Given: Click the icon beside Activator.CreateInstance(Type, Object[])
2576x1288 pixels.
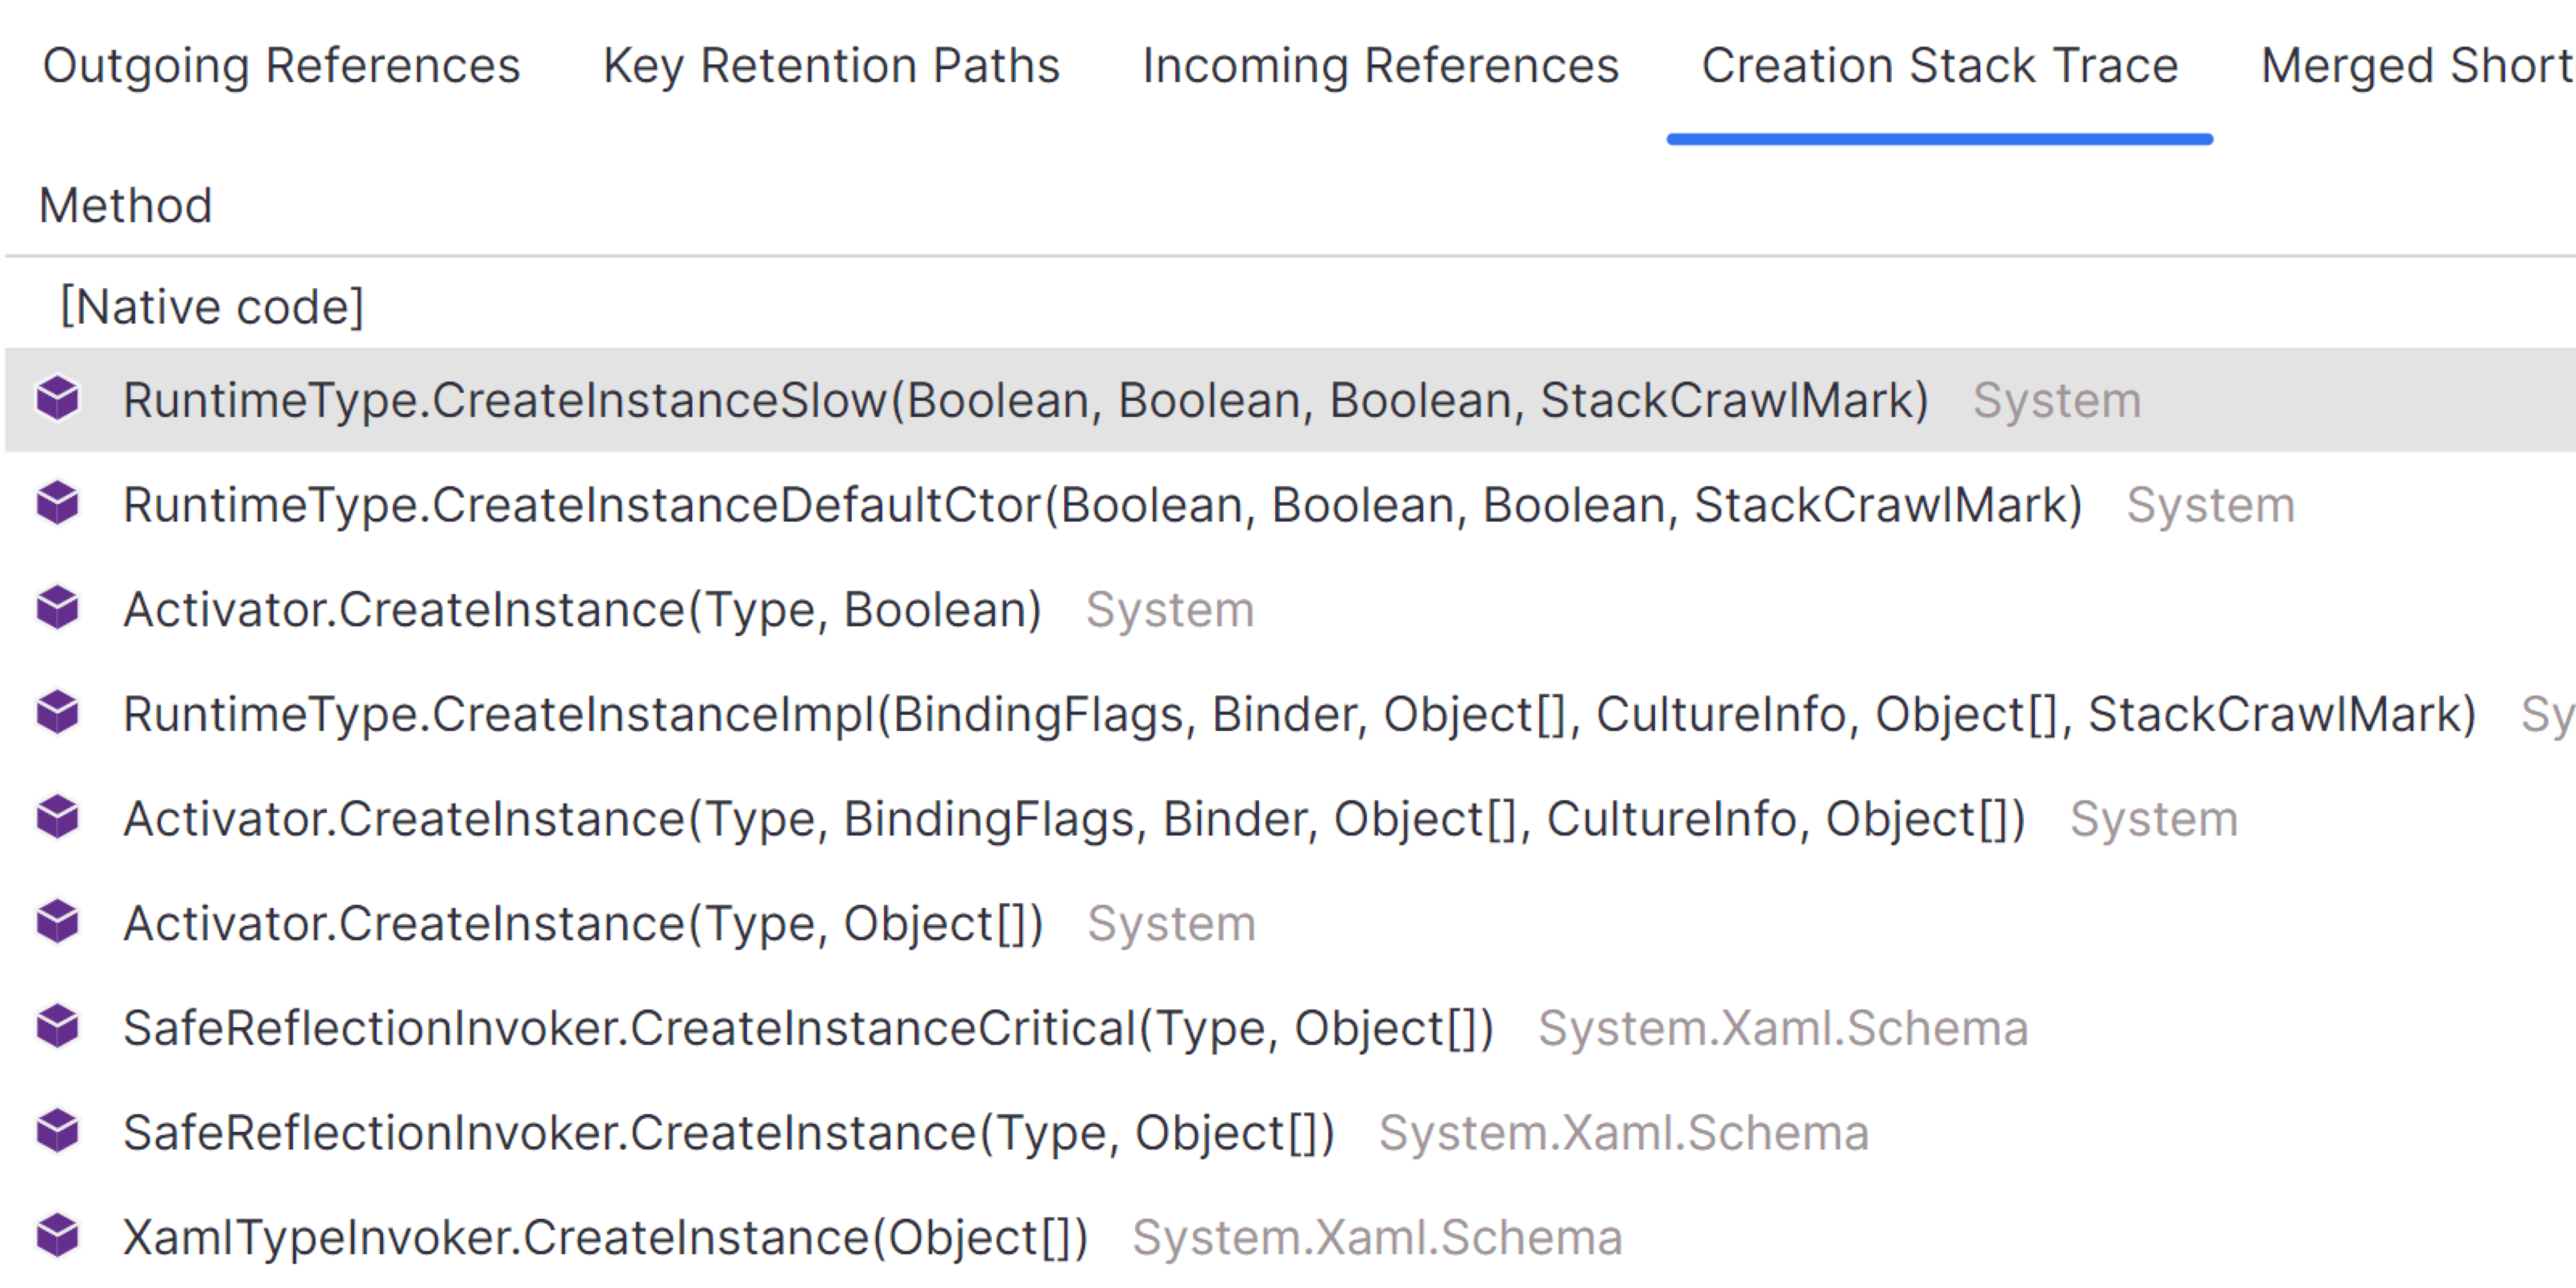Looking at the screenshot, I should (57, 923).
